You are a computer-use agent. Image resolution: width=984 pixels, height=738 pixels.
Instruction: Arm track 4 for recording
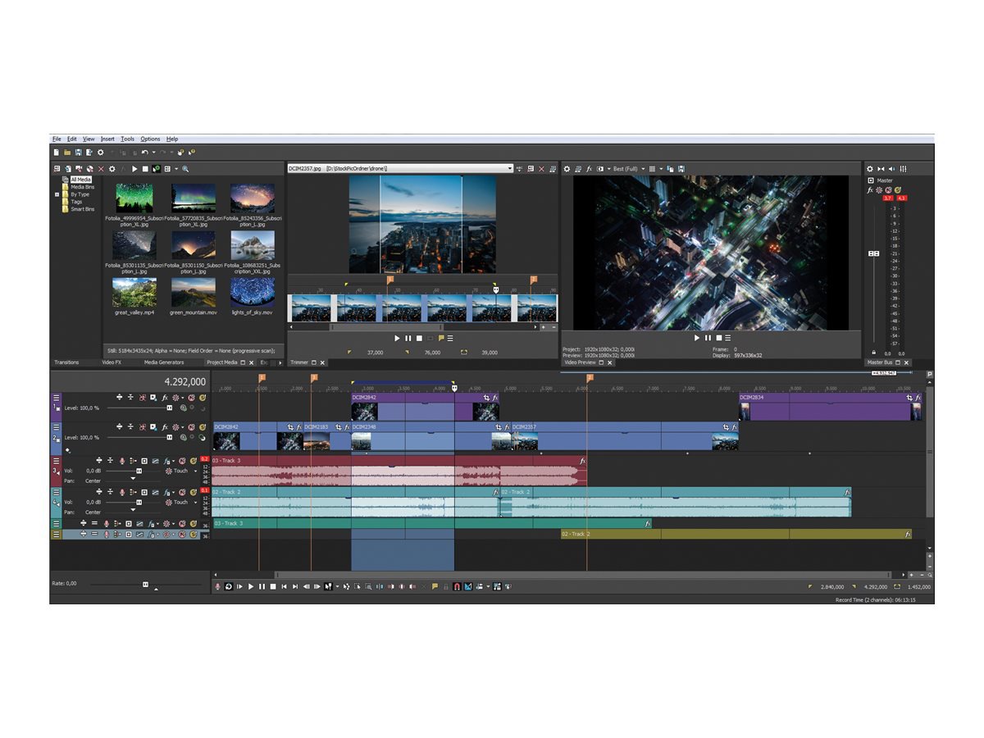click(x=121, y=492)
